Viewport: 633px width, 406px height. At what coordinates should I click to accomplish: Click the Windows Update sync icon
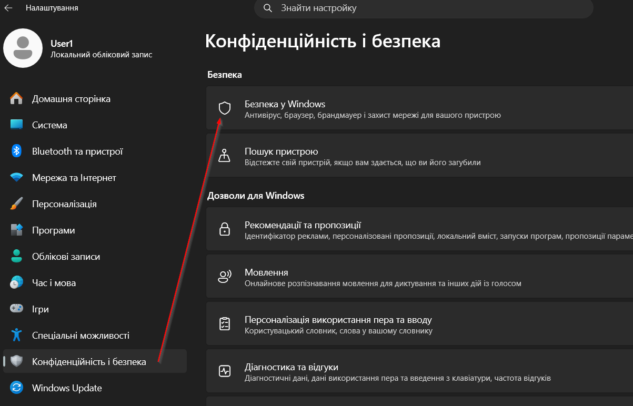[x=17, y=388]
